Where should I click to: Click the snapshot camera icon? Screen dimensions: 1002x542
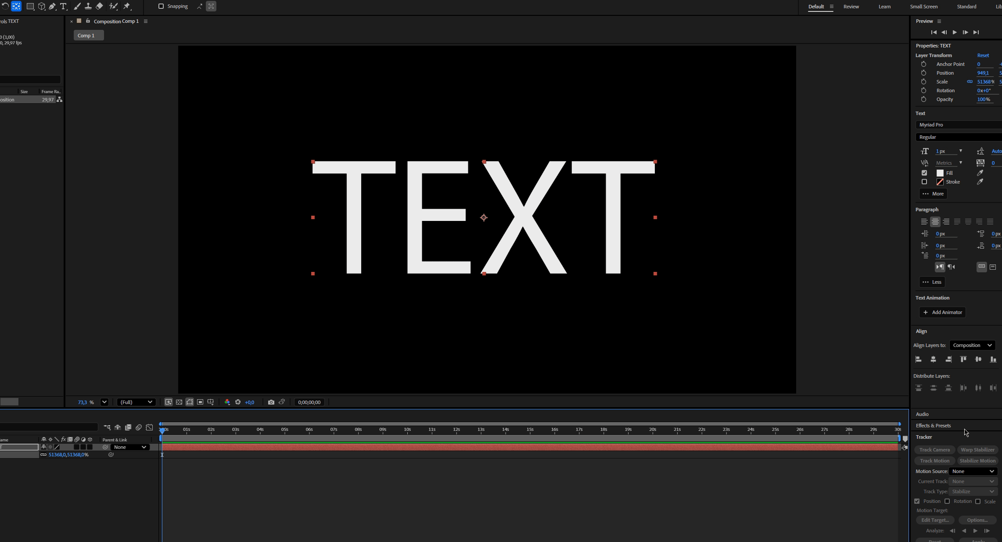tap(271, 402)
